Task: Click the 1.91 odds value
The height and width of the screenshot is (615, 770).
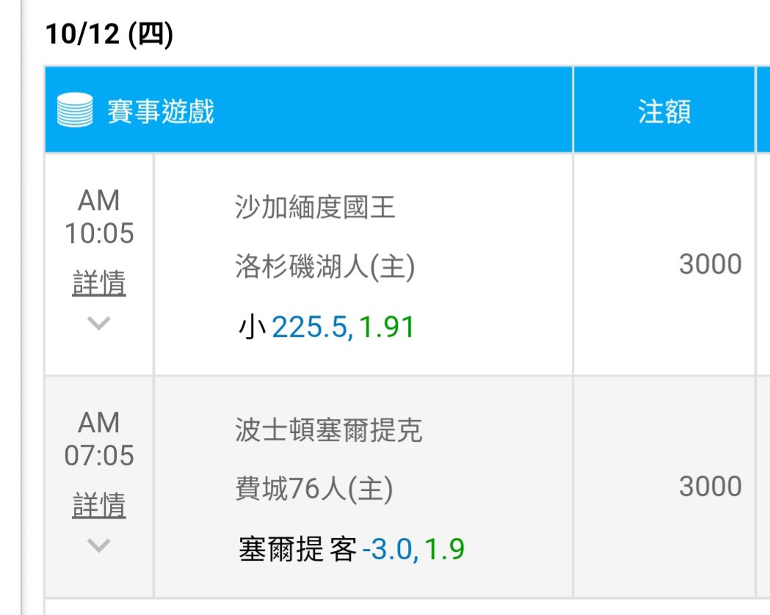Action: pos(387,327)
